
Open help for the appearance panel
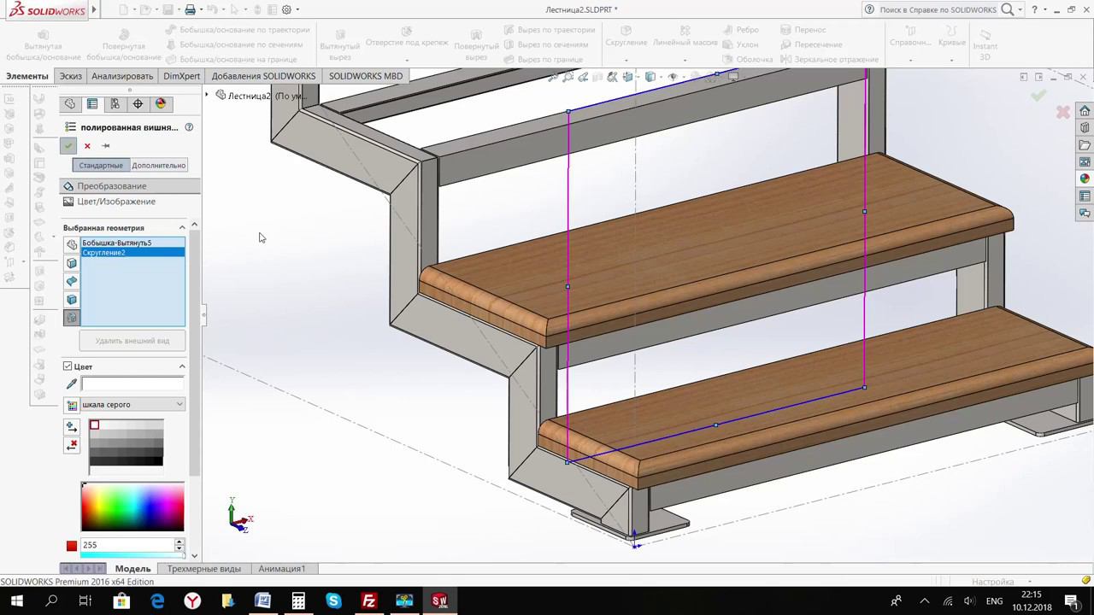pos(189,127)
